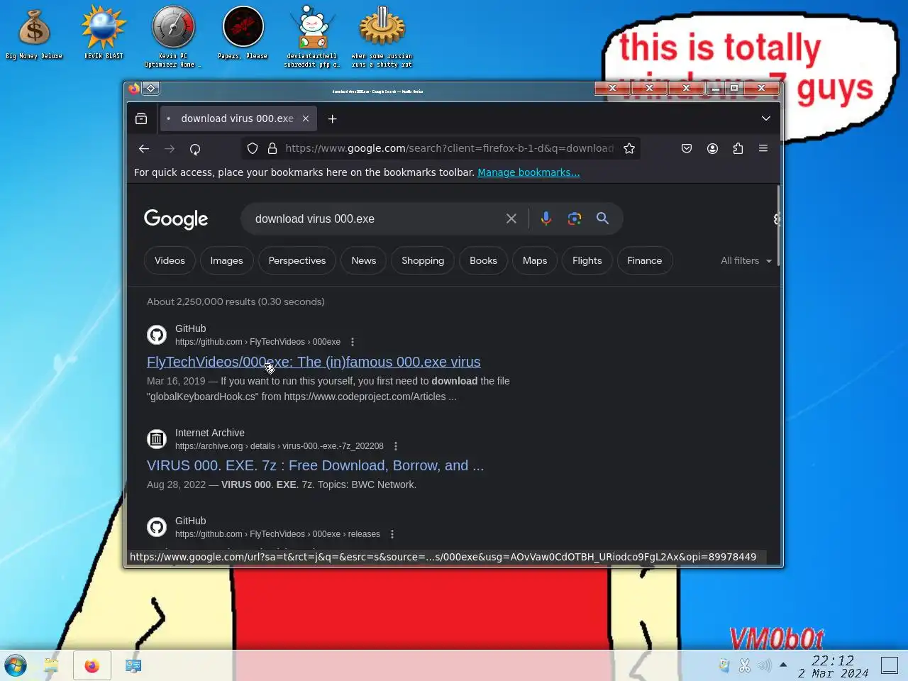The image size is (908, 681).
Task: Click GitHub favicon of releases result
Action: pos(157,527)
